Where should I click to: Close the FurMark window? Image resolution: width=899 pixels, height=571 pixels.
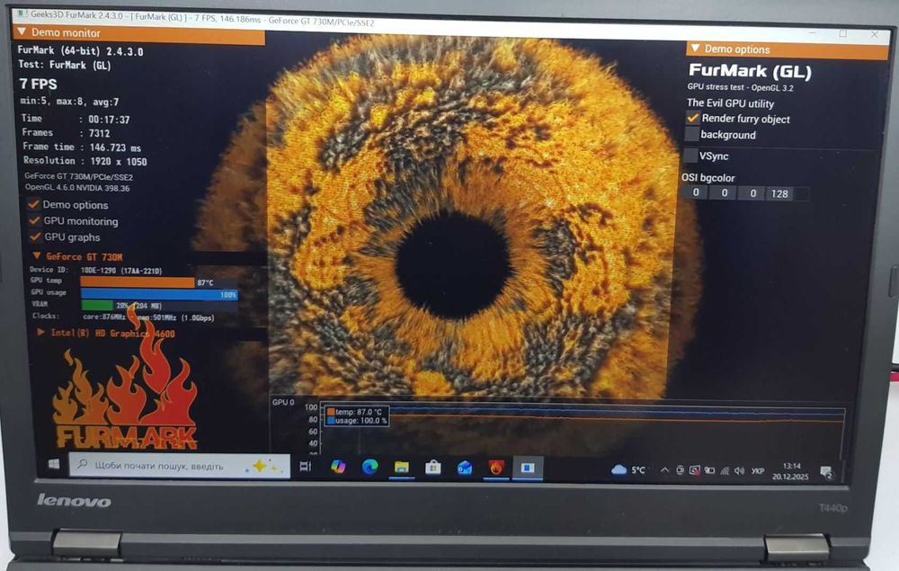(x=875, y=34)
